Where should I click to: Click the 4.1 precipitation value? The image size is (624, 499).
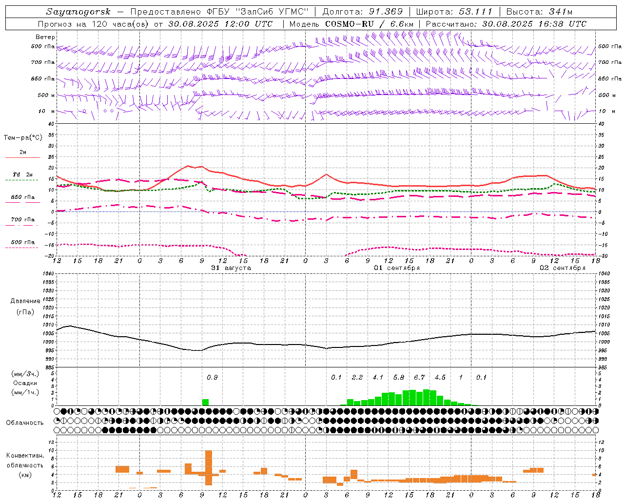tap(378, 377)
